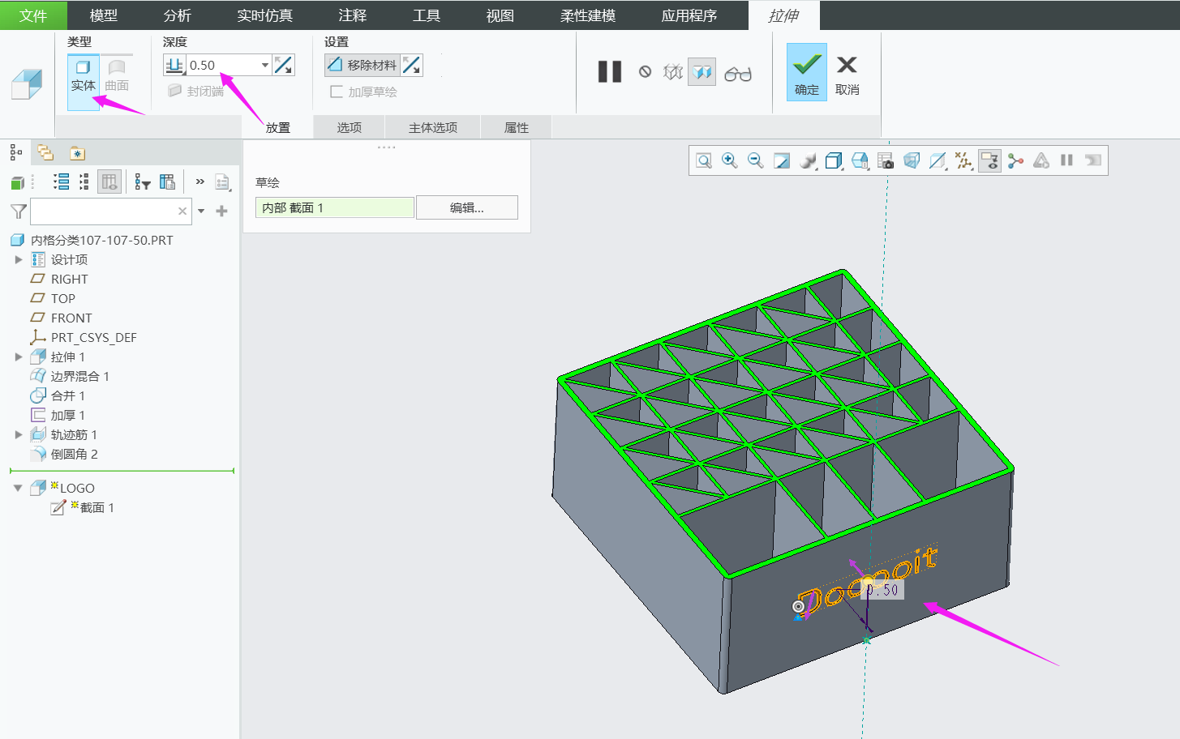Open the 模型 ribbon tab
This screenshot has width=1180, height=739.
coord(103,15)
